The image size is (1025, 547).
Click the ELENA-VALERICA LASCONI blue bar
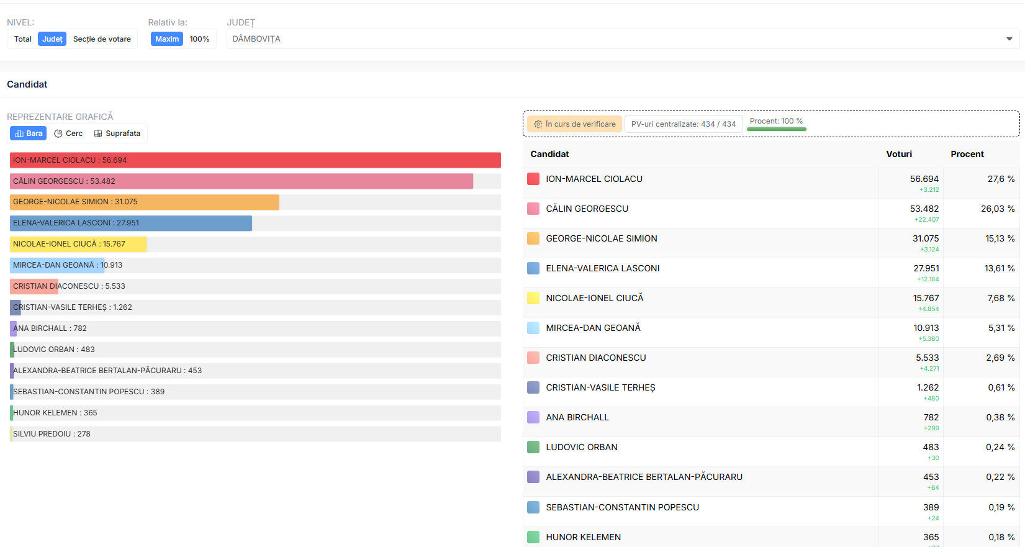click(131, 223)
